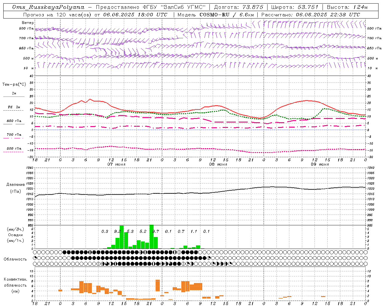
Task: Click the Тем-ра(°C) panel label
Action: [14, 85]
